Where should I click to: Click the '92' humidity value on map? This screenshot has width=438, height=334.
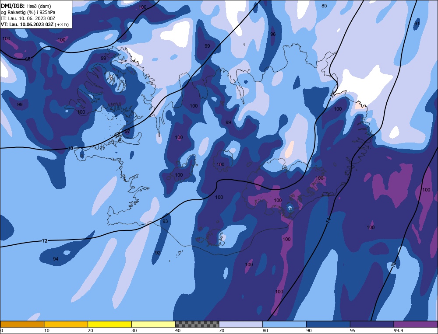coord(158,253)
